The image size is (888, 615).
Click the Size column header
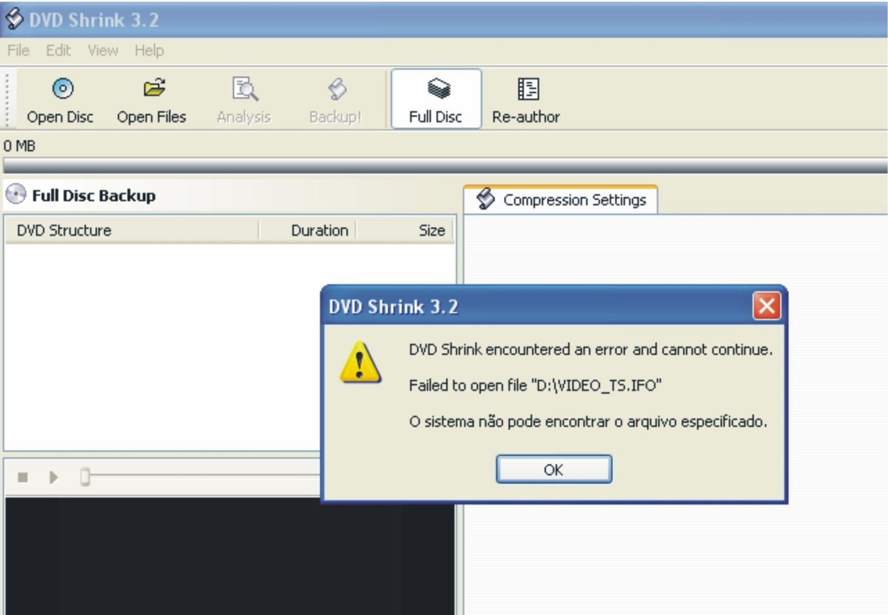coord(404,230)
